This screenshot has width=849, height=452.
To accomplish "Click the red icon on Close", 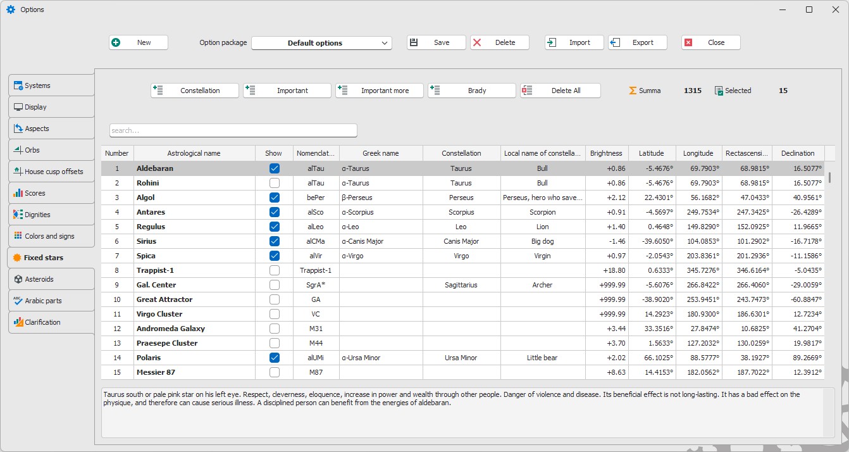I will 688,42.
